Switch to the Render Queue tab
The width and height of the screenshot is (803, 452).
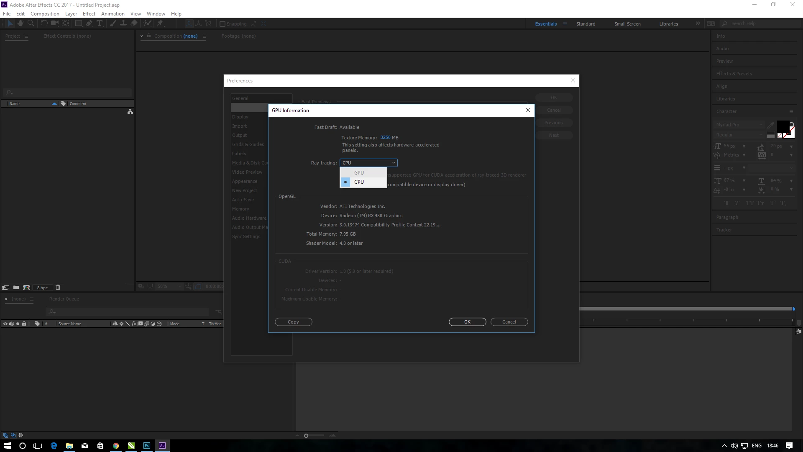(x=64, y=299)
